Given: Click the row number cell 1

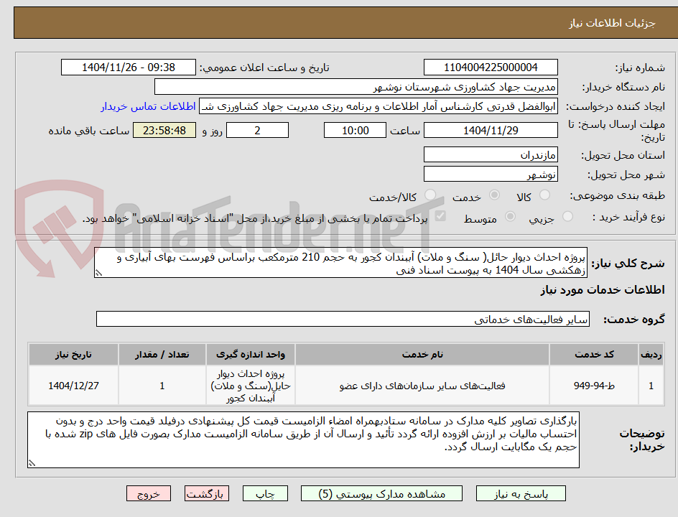Looking at the screenshot, I should pos(651,386).
